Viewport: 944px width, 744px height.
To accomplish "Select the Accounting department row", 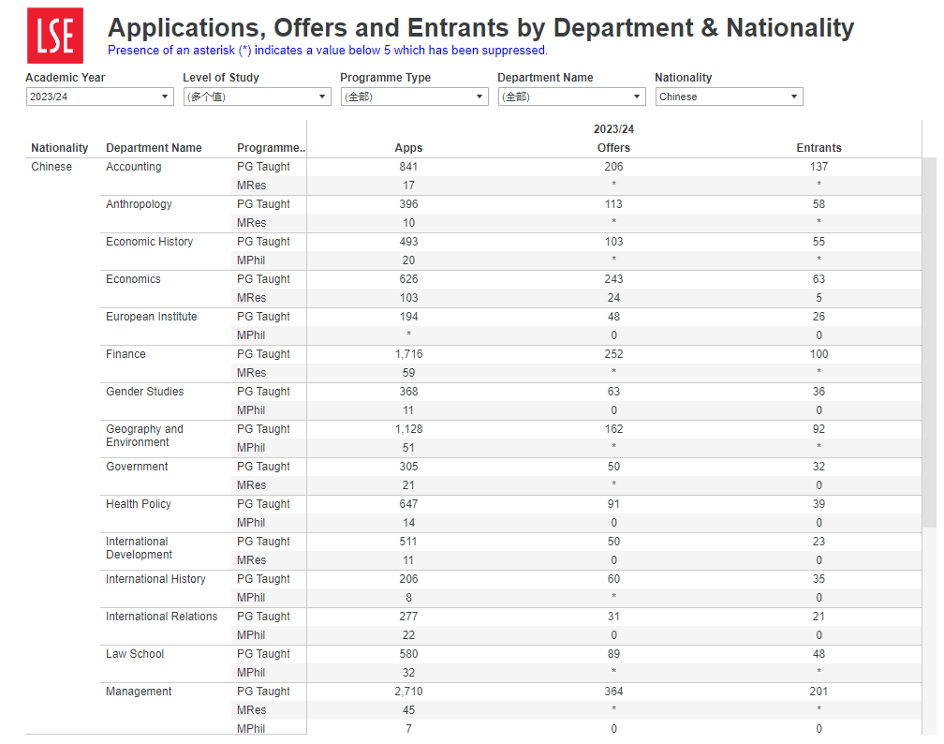I will pyautogui.click(x=134, y=166).
